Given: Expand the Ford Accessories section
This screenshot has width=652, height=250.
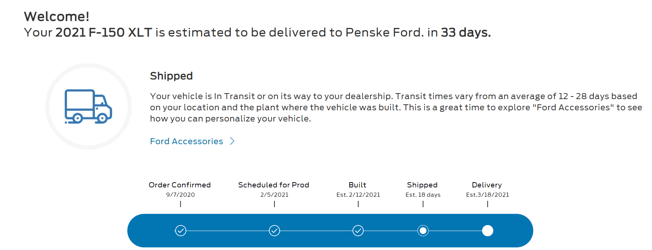Looking at the screenshot, I should 186,141.
